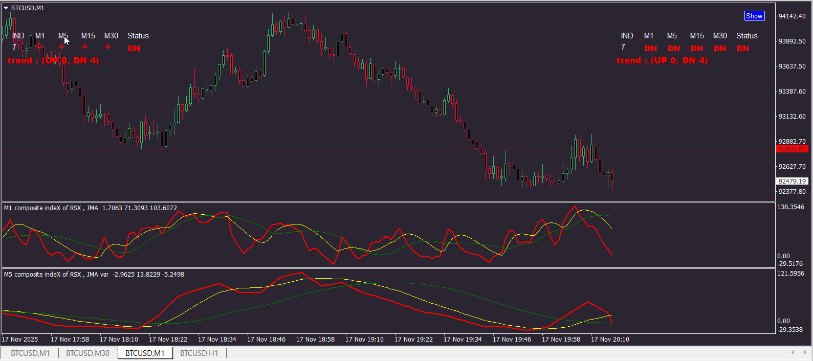
Task: Click the red down arrow under M30
Action: pos(108,47)
